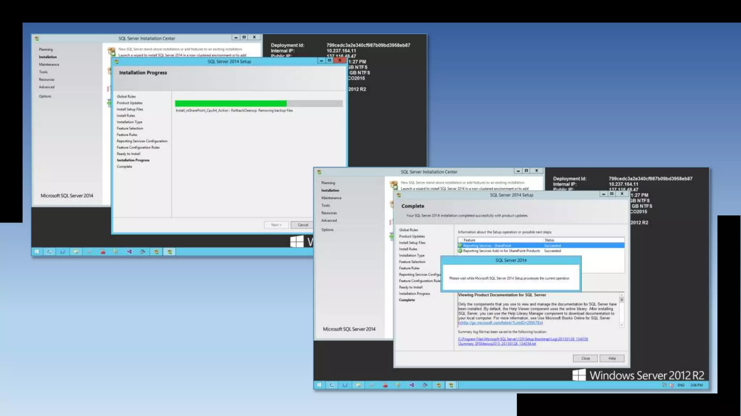Screen dimensions: 741x416
Task: Click Start button on Windows Server 2012 R2 taskbar
Action: [319, 385]
